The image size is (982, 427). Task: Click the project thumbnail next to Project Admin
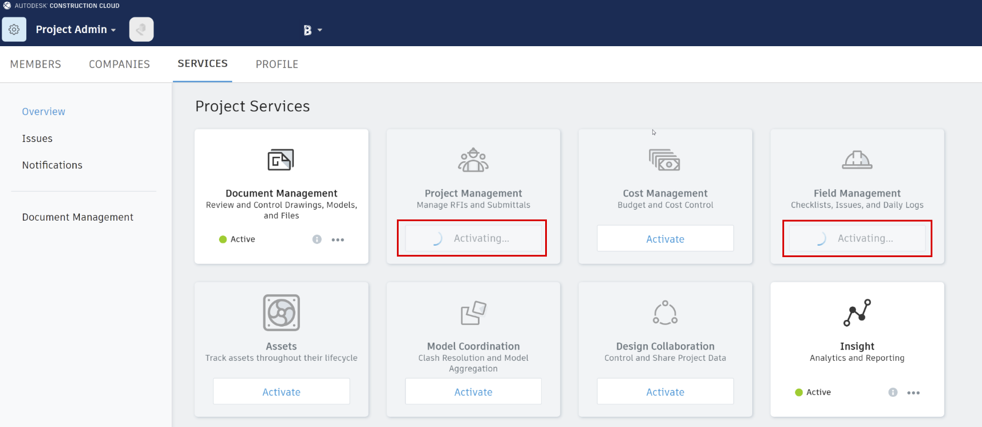141,30
